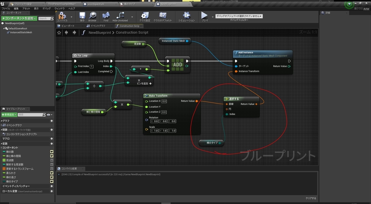Add new graph with グラフ plus icon
This screenshot has height=204, width=371.
pos(52,121)
